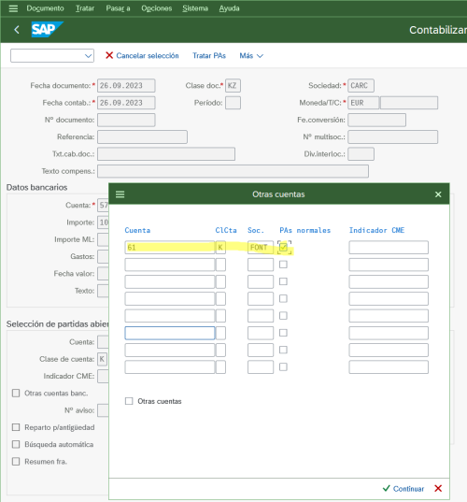This screenshot has height=502, width=467.
Task: Open the Pasar a menu
Action: point(118,8)
